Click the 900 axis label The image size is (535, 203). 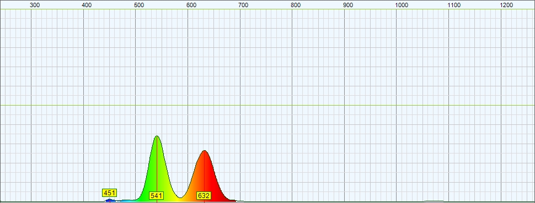pos(347,5)
